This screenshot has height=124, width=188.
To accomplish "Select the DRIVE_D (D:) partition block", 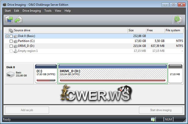I will (x=112, y=73).
